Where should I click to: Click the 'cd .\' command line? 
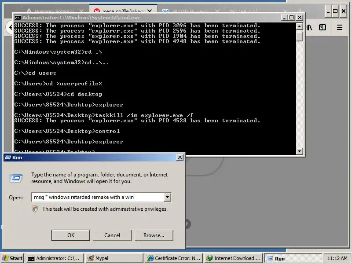pyautogui.click(x=58, y=52)
